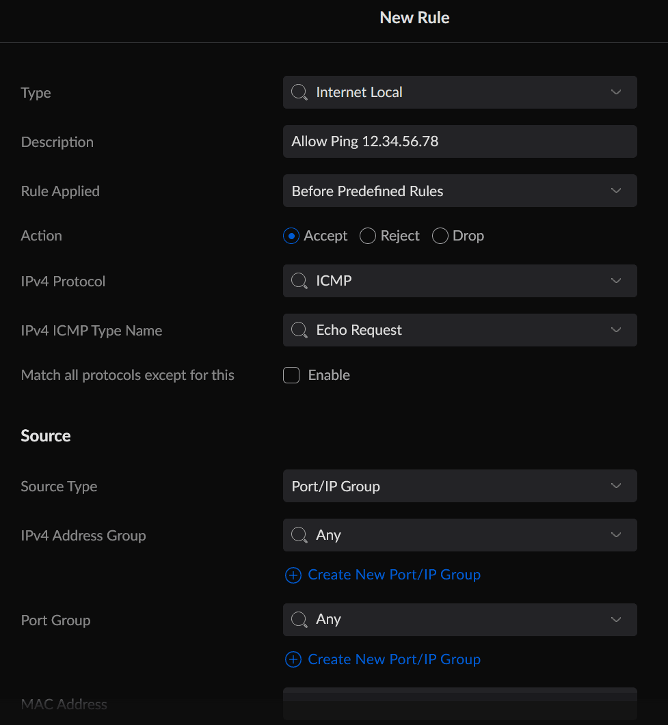Click the plus icon beside first Create New Port/IP Group
Image resolution: width=668 pixels, height=725 pixels.
tap(293, 575)
